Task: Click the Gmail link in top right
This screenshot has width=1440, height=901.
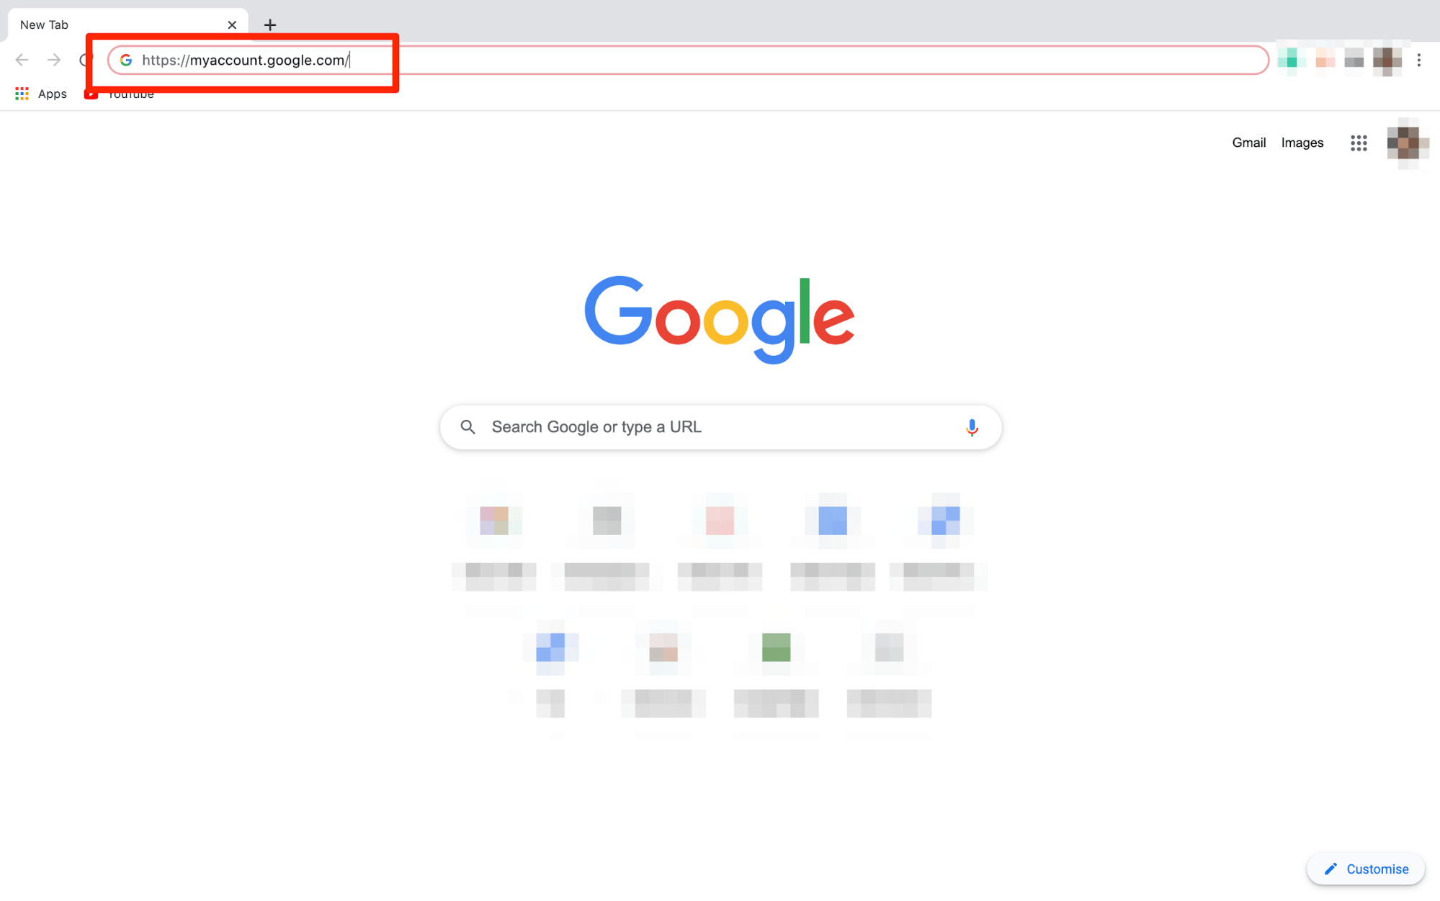Action: click(1248, 142)
